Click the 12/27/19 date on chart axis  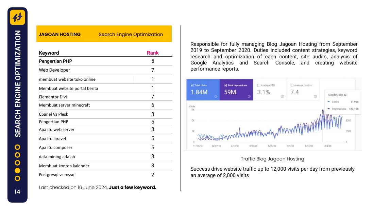(x=216, y=146)
